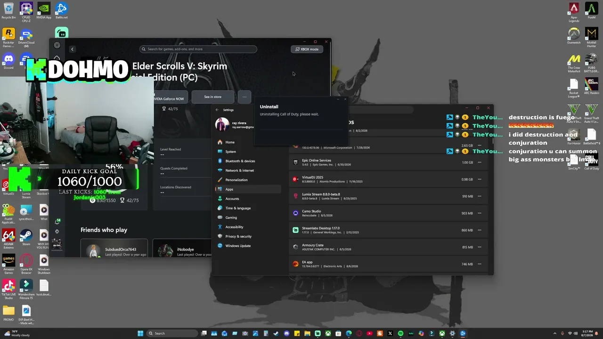
Task: Open ray rivera account profile in Settings
Action: [x=234, y=125]
